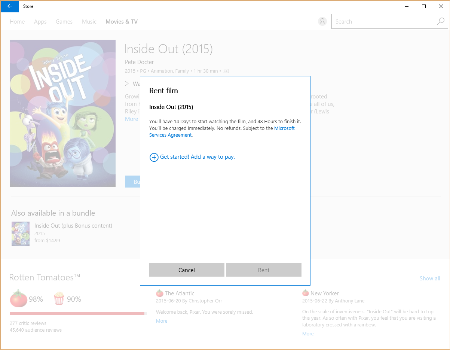Screen dimensions: 450x350
Task: Click '45,640 audience reviews' text
Action: click(36, 330)
